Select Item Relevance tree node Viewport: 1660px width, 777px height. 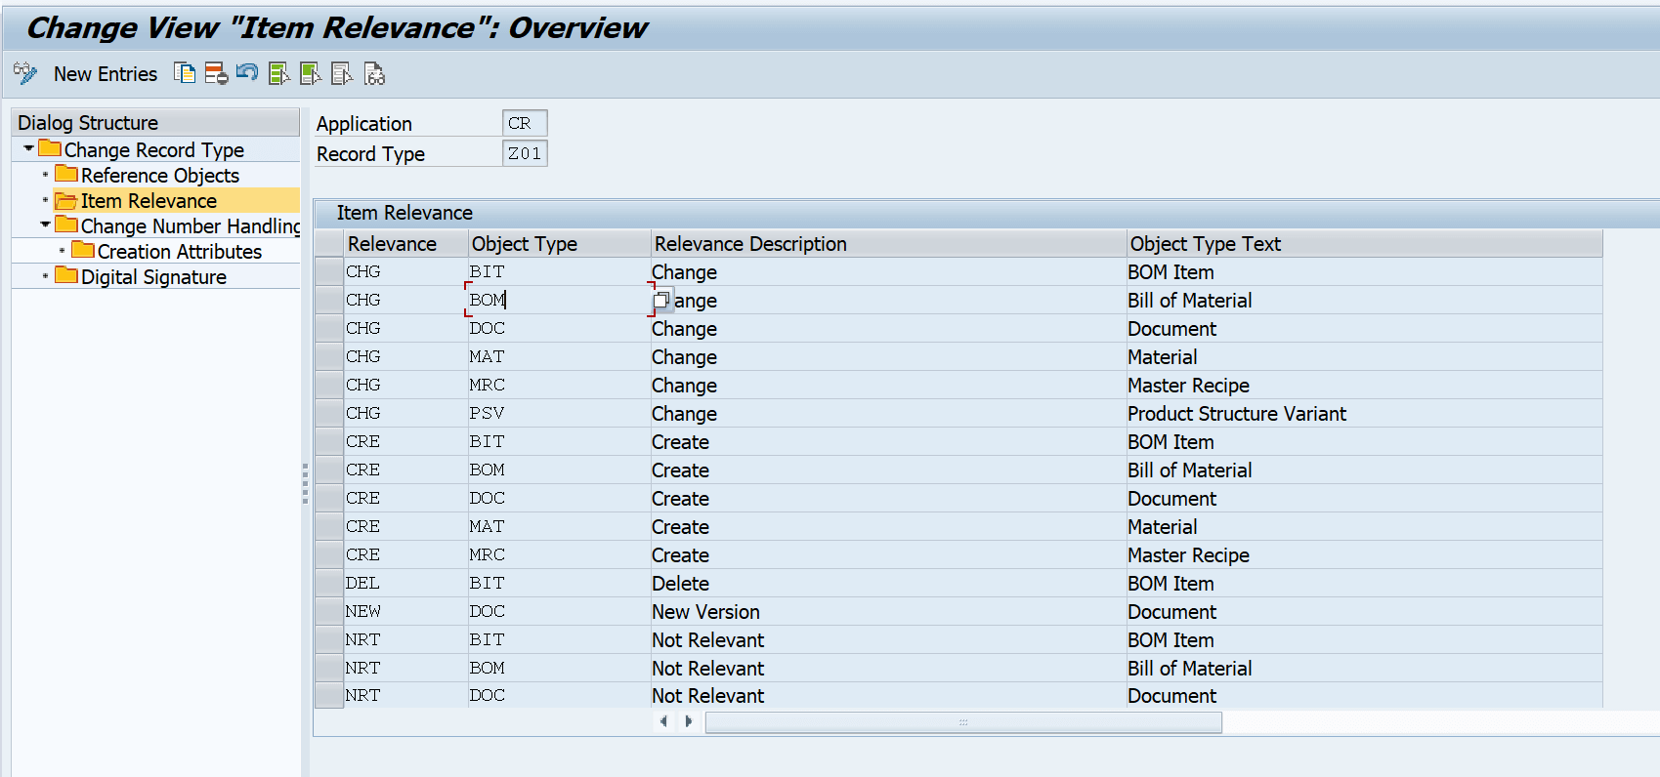coord(149,201)
